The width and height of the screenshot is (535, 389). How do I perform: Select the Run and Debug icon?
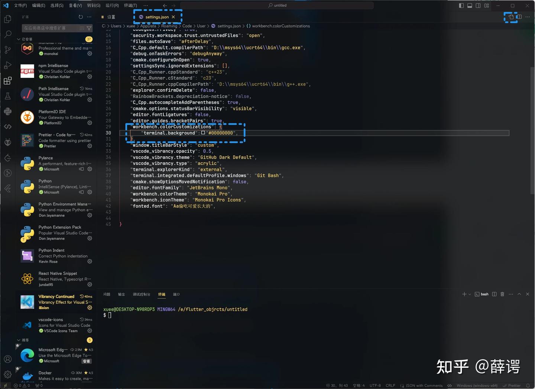[7, 65]
